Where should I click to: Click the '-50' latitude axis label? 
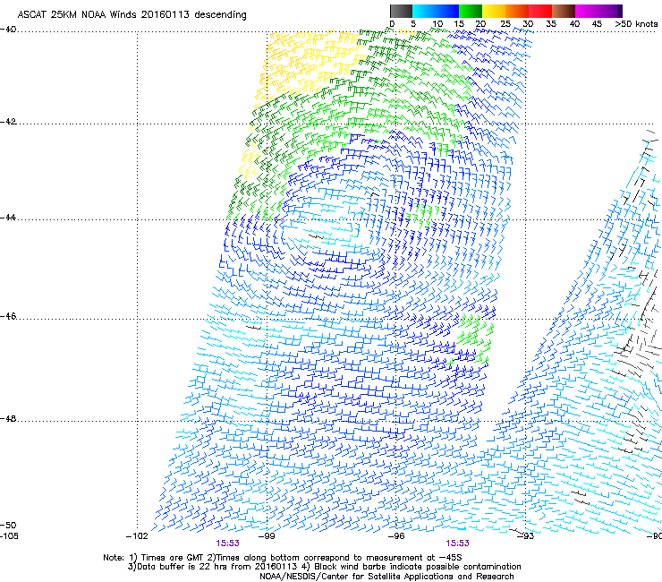point(8,525)
